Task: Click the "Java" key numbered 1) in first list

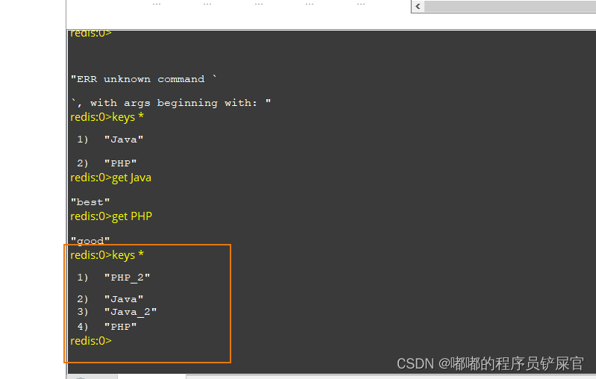Action: pyautogui.click(x=124, y=140)
